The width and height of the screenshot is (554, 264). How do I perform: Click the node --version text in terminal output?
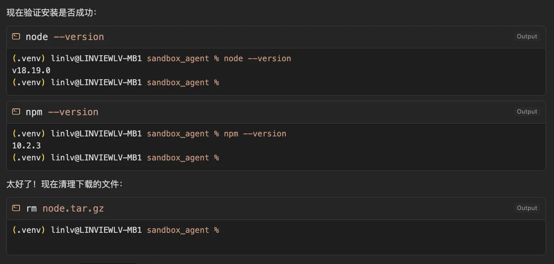257,58
